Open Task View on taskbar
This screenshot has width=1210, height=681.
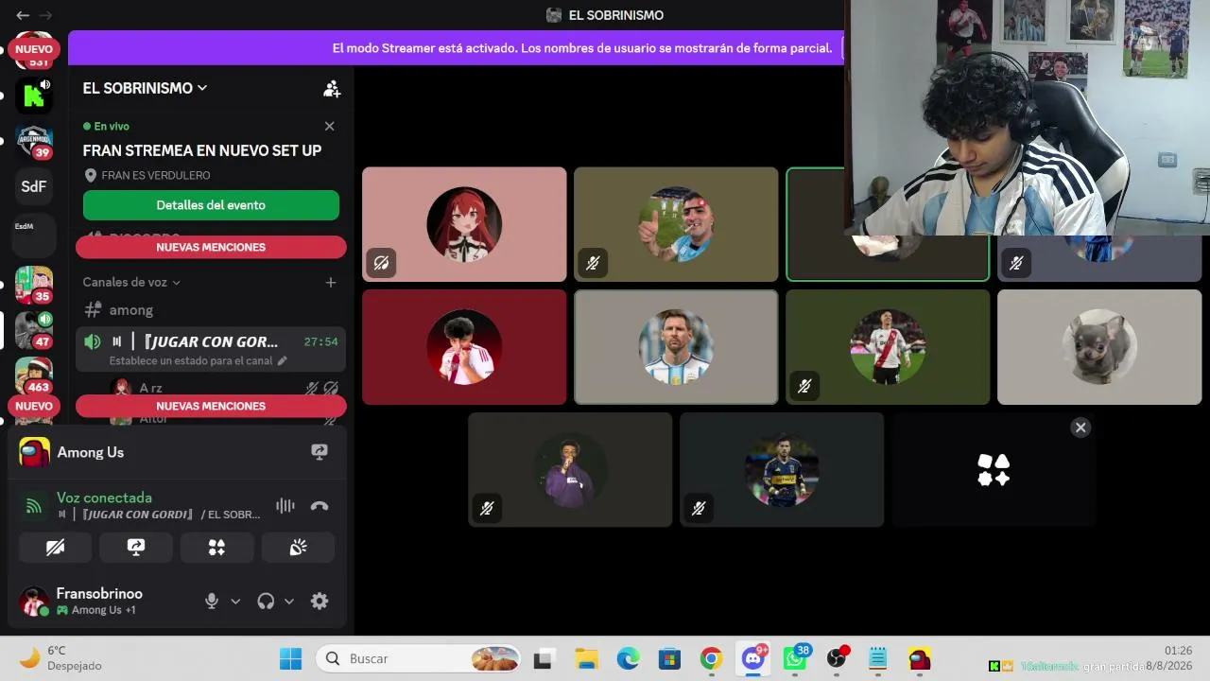coord(543,658)
